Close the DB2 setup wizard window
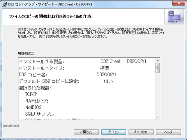 [x=179, y=3]
